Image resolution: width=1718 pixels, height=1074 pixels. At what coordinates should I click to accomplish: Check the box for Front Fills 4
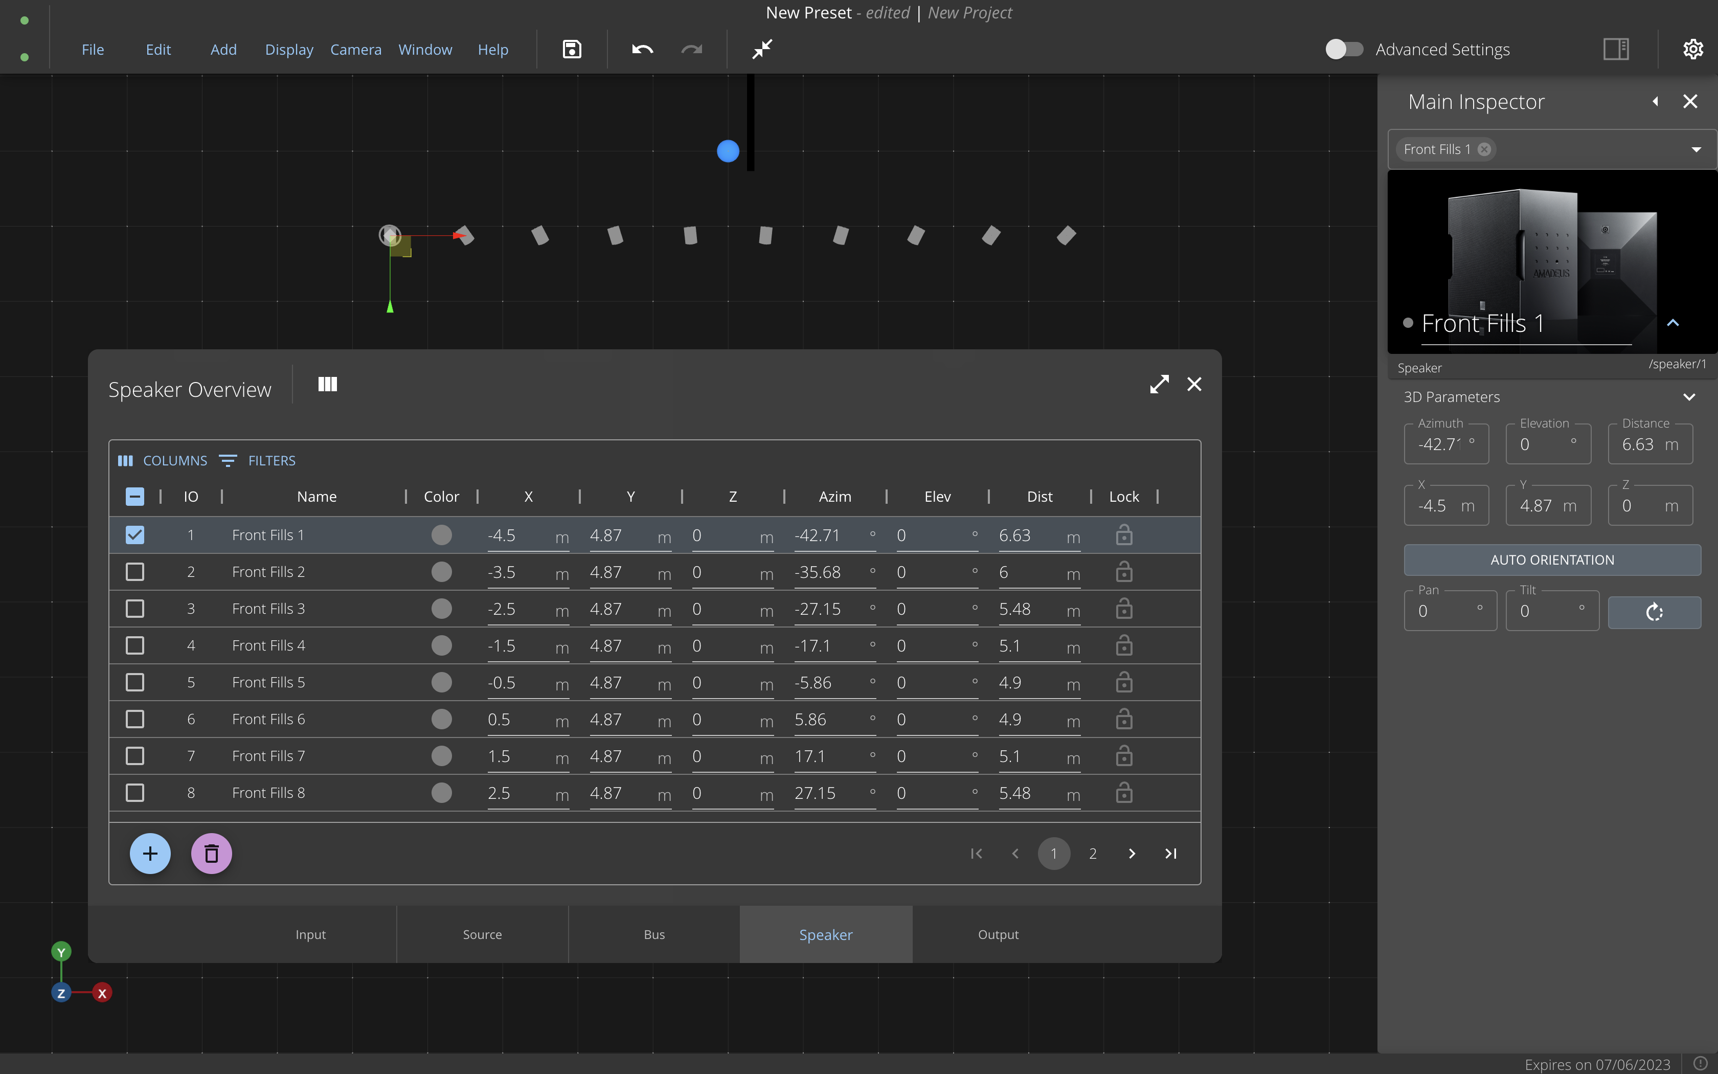coord(135,645)
